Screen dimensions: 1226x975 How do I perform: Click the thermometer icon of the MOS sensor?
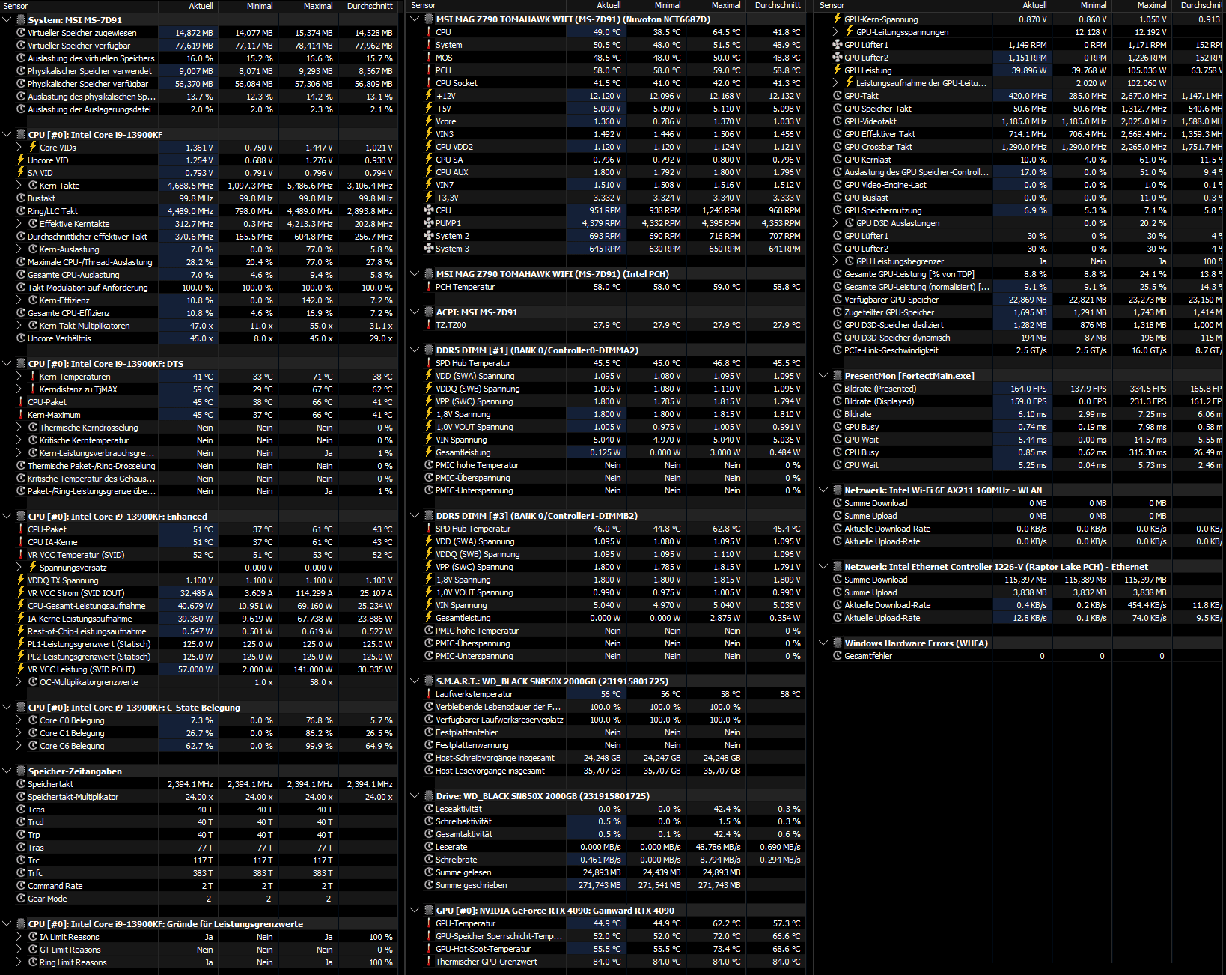point(429,58)
